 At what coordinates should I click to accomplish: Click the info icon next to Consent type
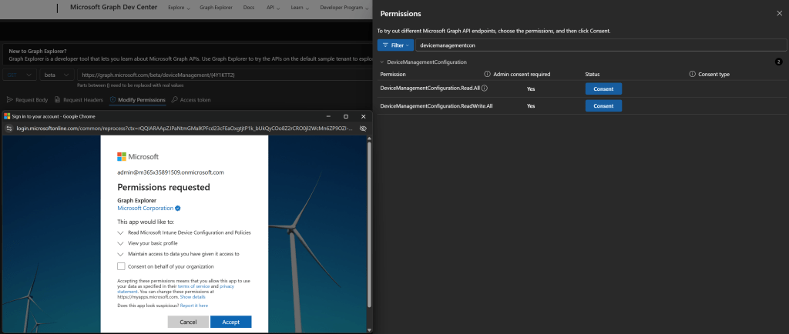click(x=691, y=74)
